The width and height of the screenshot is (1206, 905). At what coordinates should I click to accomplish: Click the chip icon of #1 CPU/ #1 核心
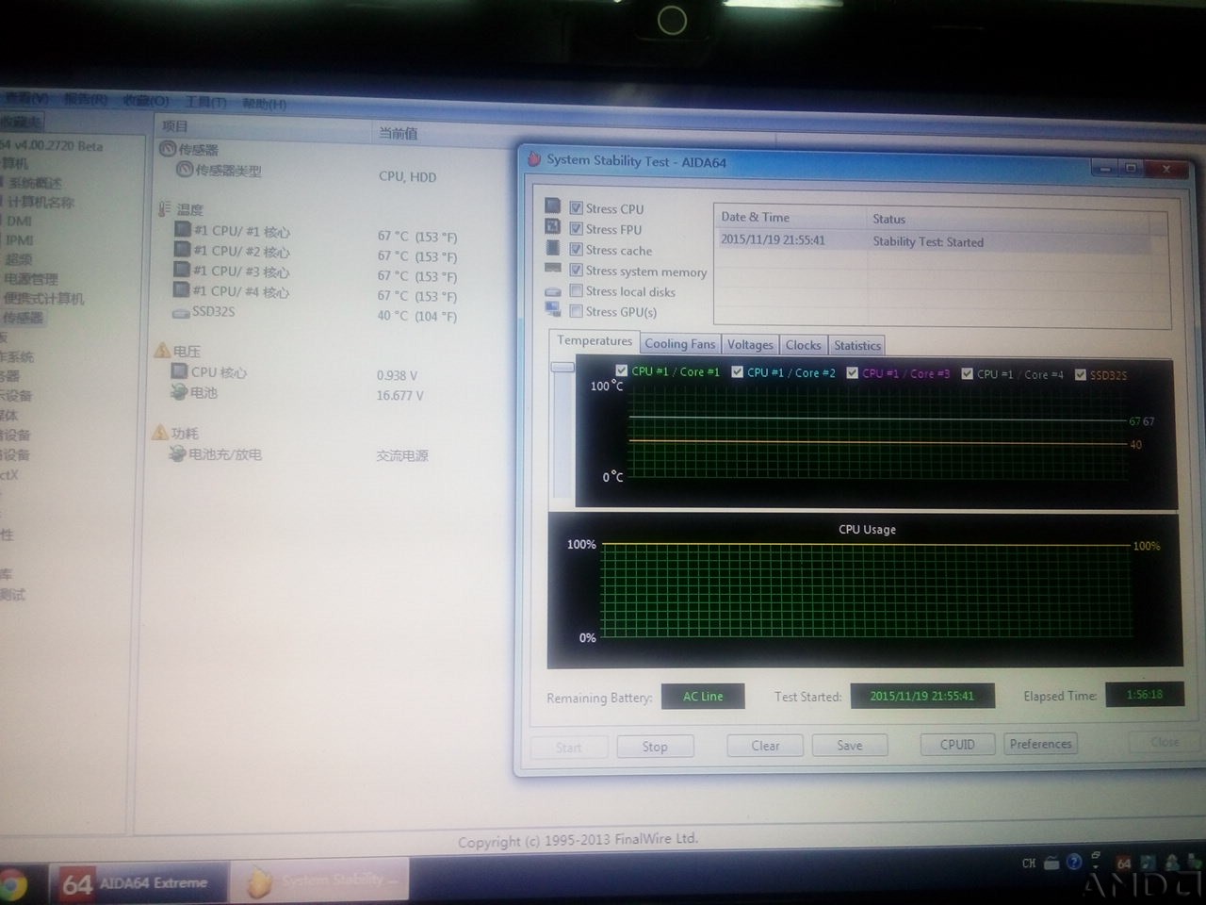point(183,229)
